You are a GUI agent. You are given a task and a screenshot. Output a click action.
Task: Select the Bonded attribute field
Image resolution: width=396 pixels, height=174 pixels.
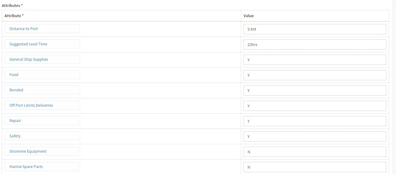42,90
